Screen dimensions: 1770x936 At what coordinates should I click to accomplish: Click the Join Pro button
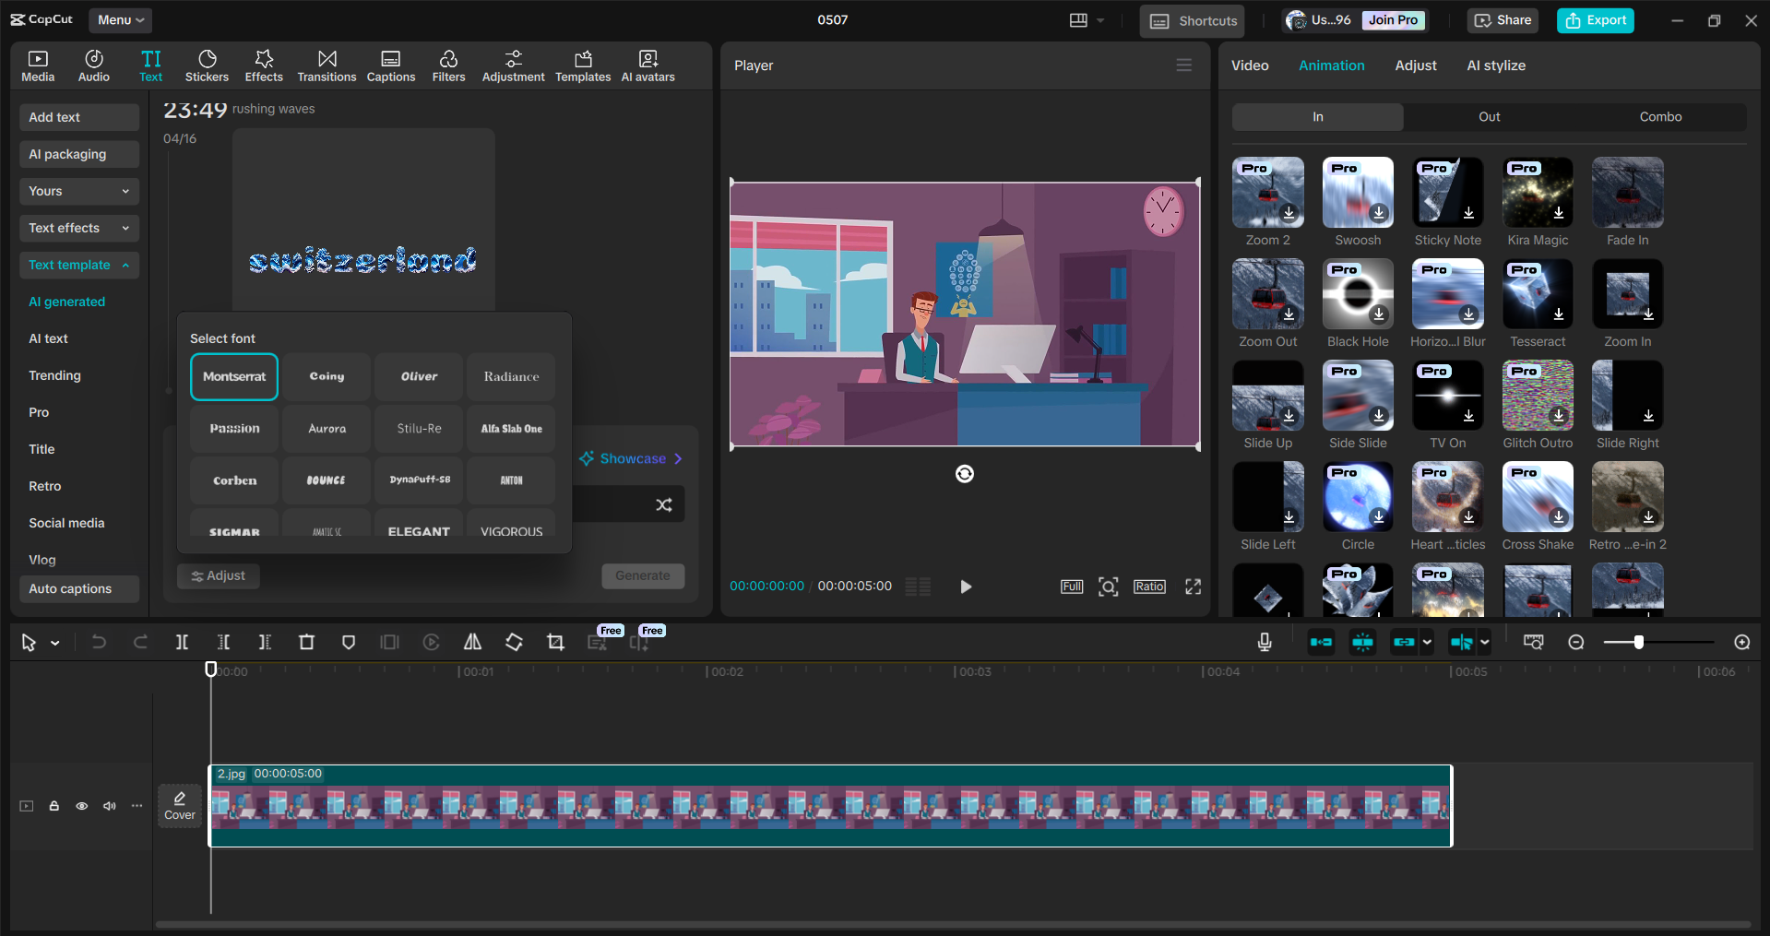click(1392, 19)
